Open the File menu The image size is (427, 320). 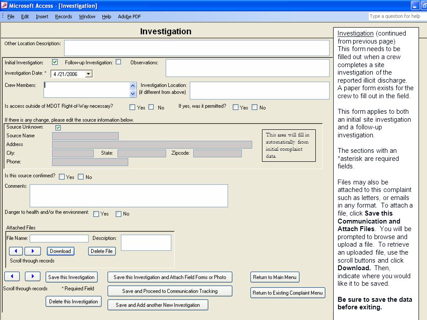click(x=11, y=16)
